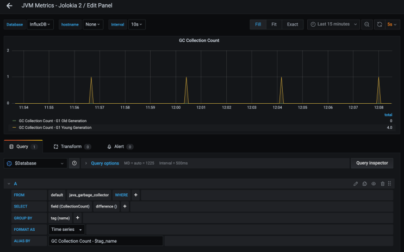Click the 4.0 total value
The width and height of the screenshot is (404, 252).
coord(389,128)
